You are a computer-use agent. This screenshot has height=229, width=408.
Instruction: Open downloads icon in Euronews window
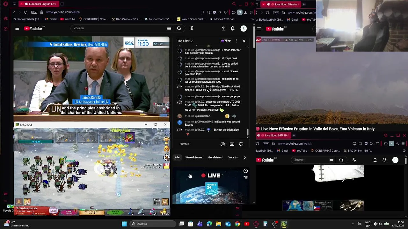[x=245, y=12]
